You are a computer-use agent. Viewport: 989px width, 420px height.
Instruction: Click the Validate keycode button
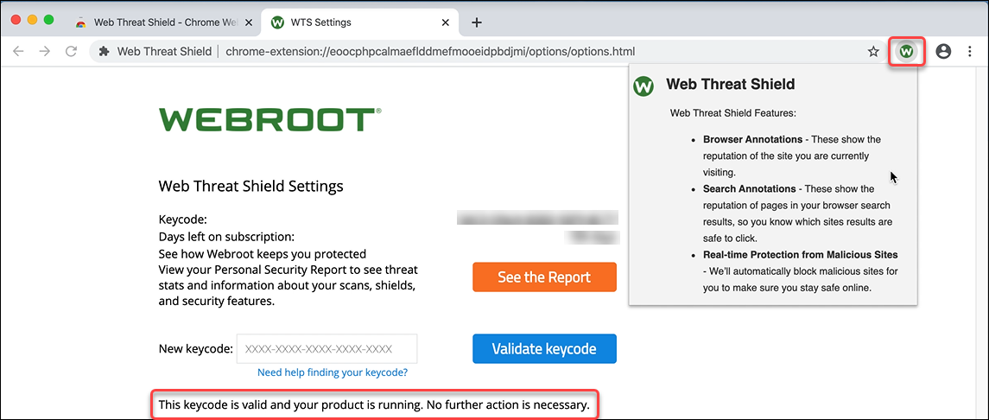544,349
